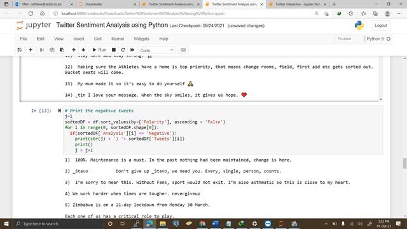Open the Edit menu
The height and width of the screenshot is (229, 407).
tap(41, 39)
